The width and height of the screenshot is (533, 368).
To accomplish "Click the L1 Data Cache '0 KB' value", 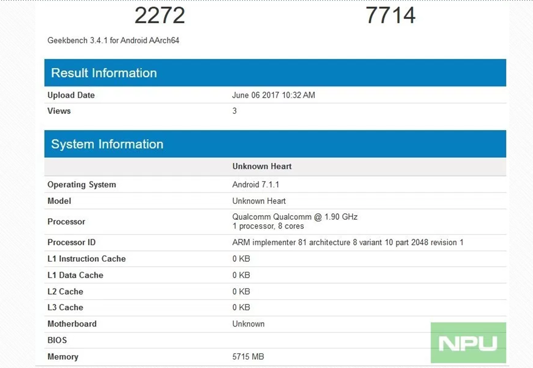I will point(242,275).
